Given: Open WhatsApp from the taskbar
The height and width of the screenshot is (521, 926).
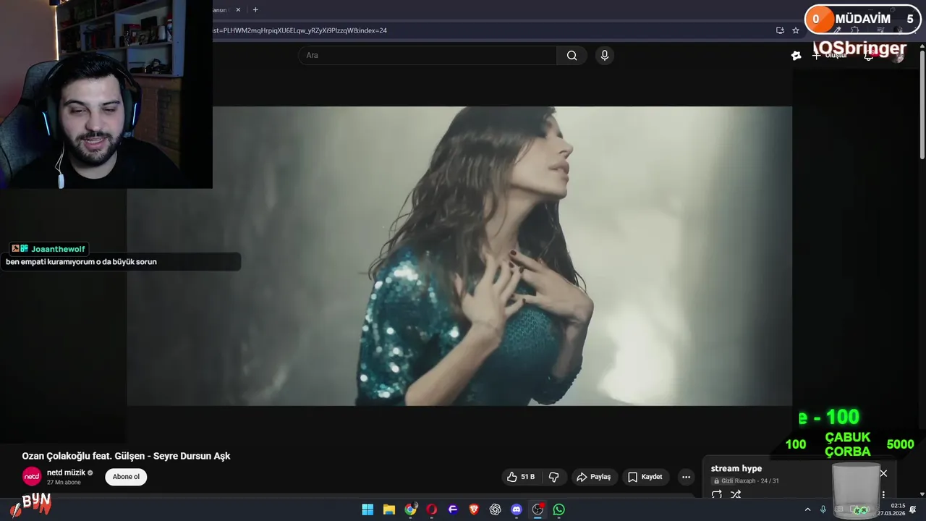Looking at the screenshot, I should coord(558,509).
